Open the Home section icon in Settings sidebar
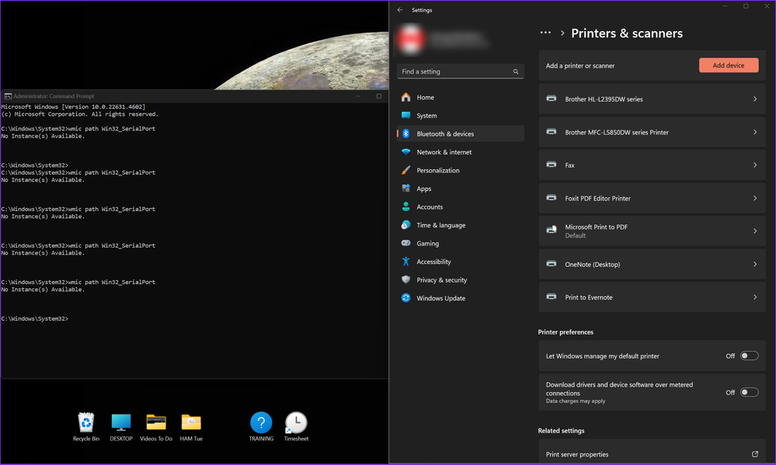This screenshot has width=776, height=465. pos(405,96)
